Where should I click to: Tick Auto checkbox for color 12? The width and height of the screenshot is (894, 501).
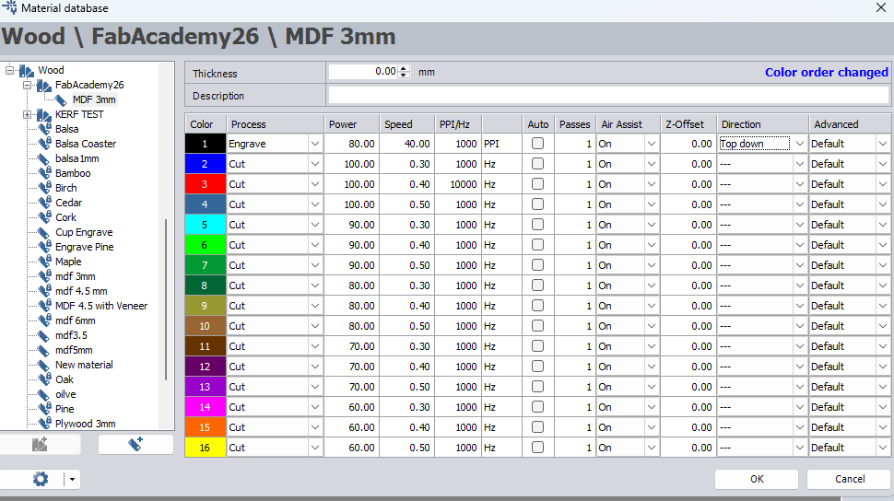(x=537, y=367)
